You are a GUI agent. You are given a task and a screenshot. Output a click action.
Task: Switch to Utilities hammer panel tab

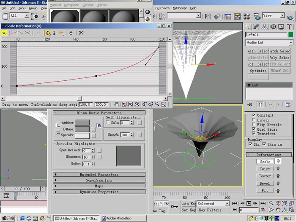(x=290, y=27)
